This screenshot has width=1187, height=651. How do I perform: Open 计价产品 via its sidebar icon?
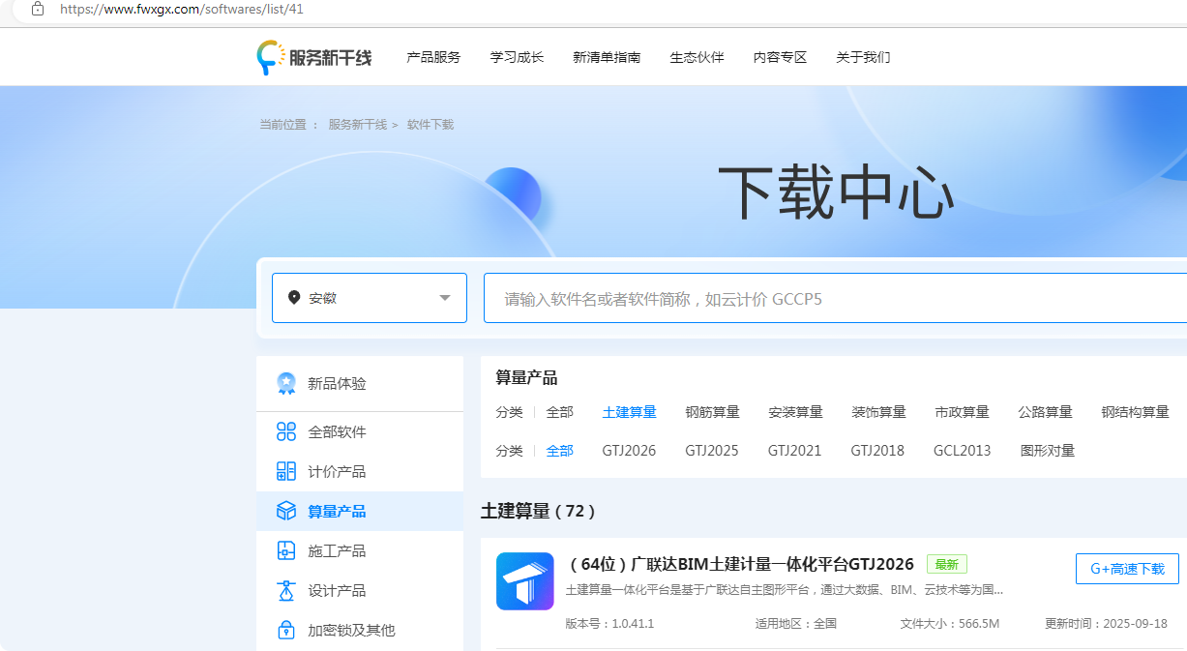click(285, 471)
